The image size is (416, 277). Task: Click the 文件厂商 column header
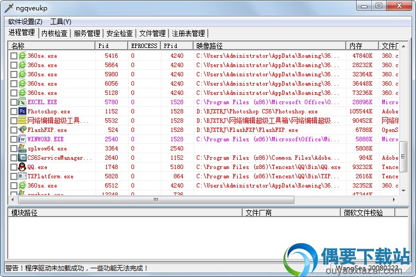[x=291, y=213]
